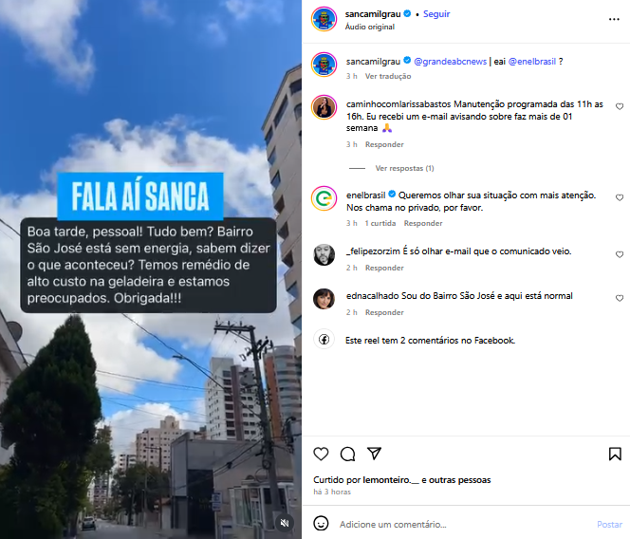Open enelbrasil profile avatar
This screenshot has height=539, width=630.
tap(324, 198)
